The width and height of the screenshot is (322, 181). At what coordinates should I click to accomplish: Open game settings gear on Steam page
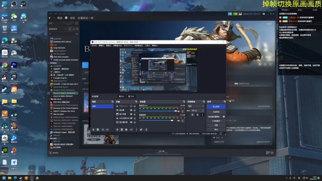(x=260, y=64)
